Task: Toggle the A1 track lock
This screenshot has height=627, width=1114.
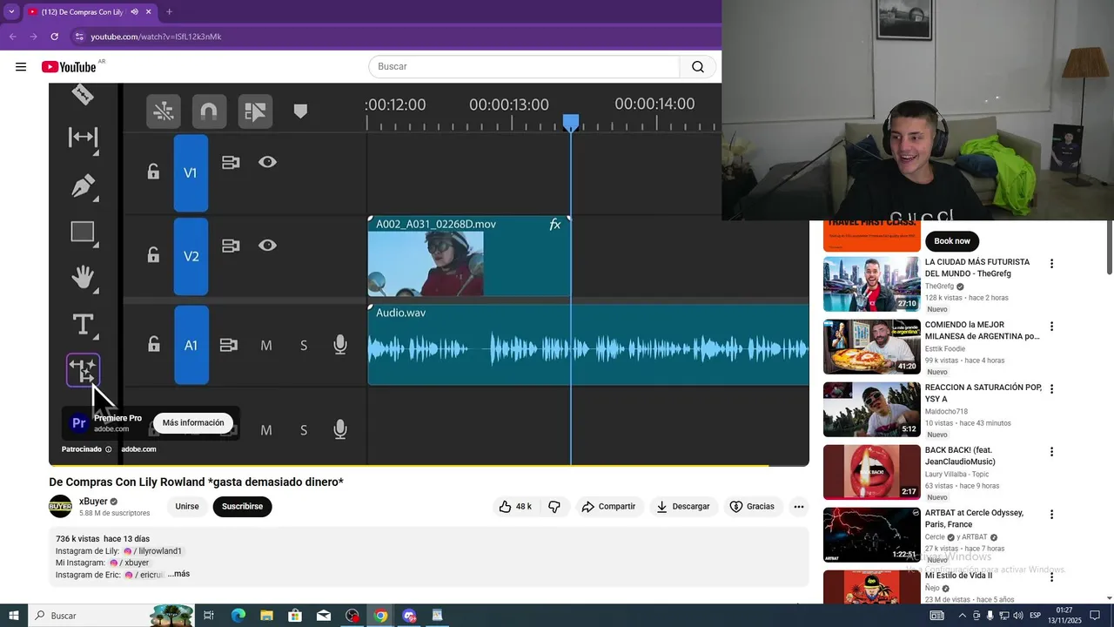Action: pos(153,344)
